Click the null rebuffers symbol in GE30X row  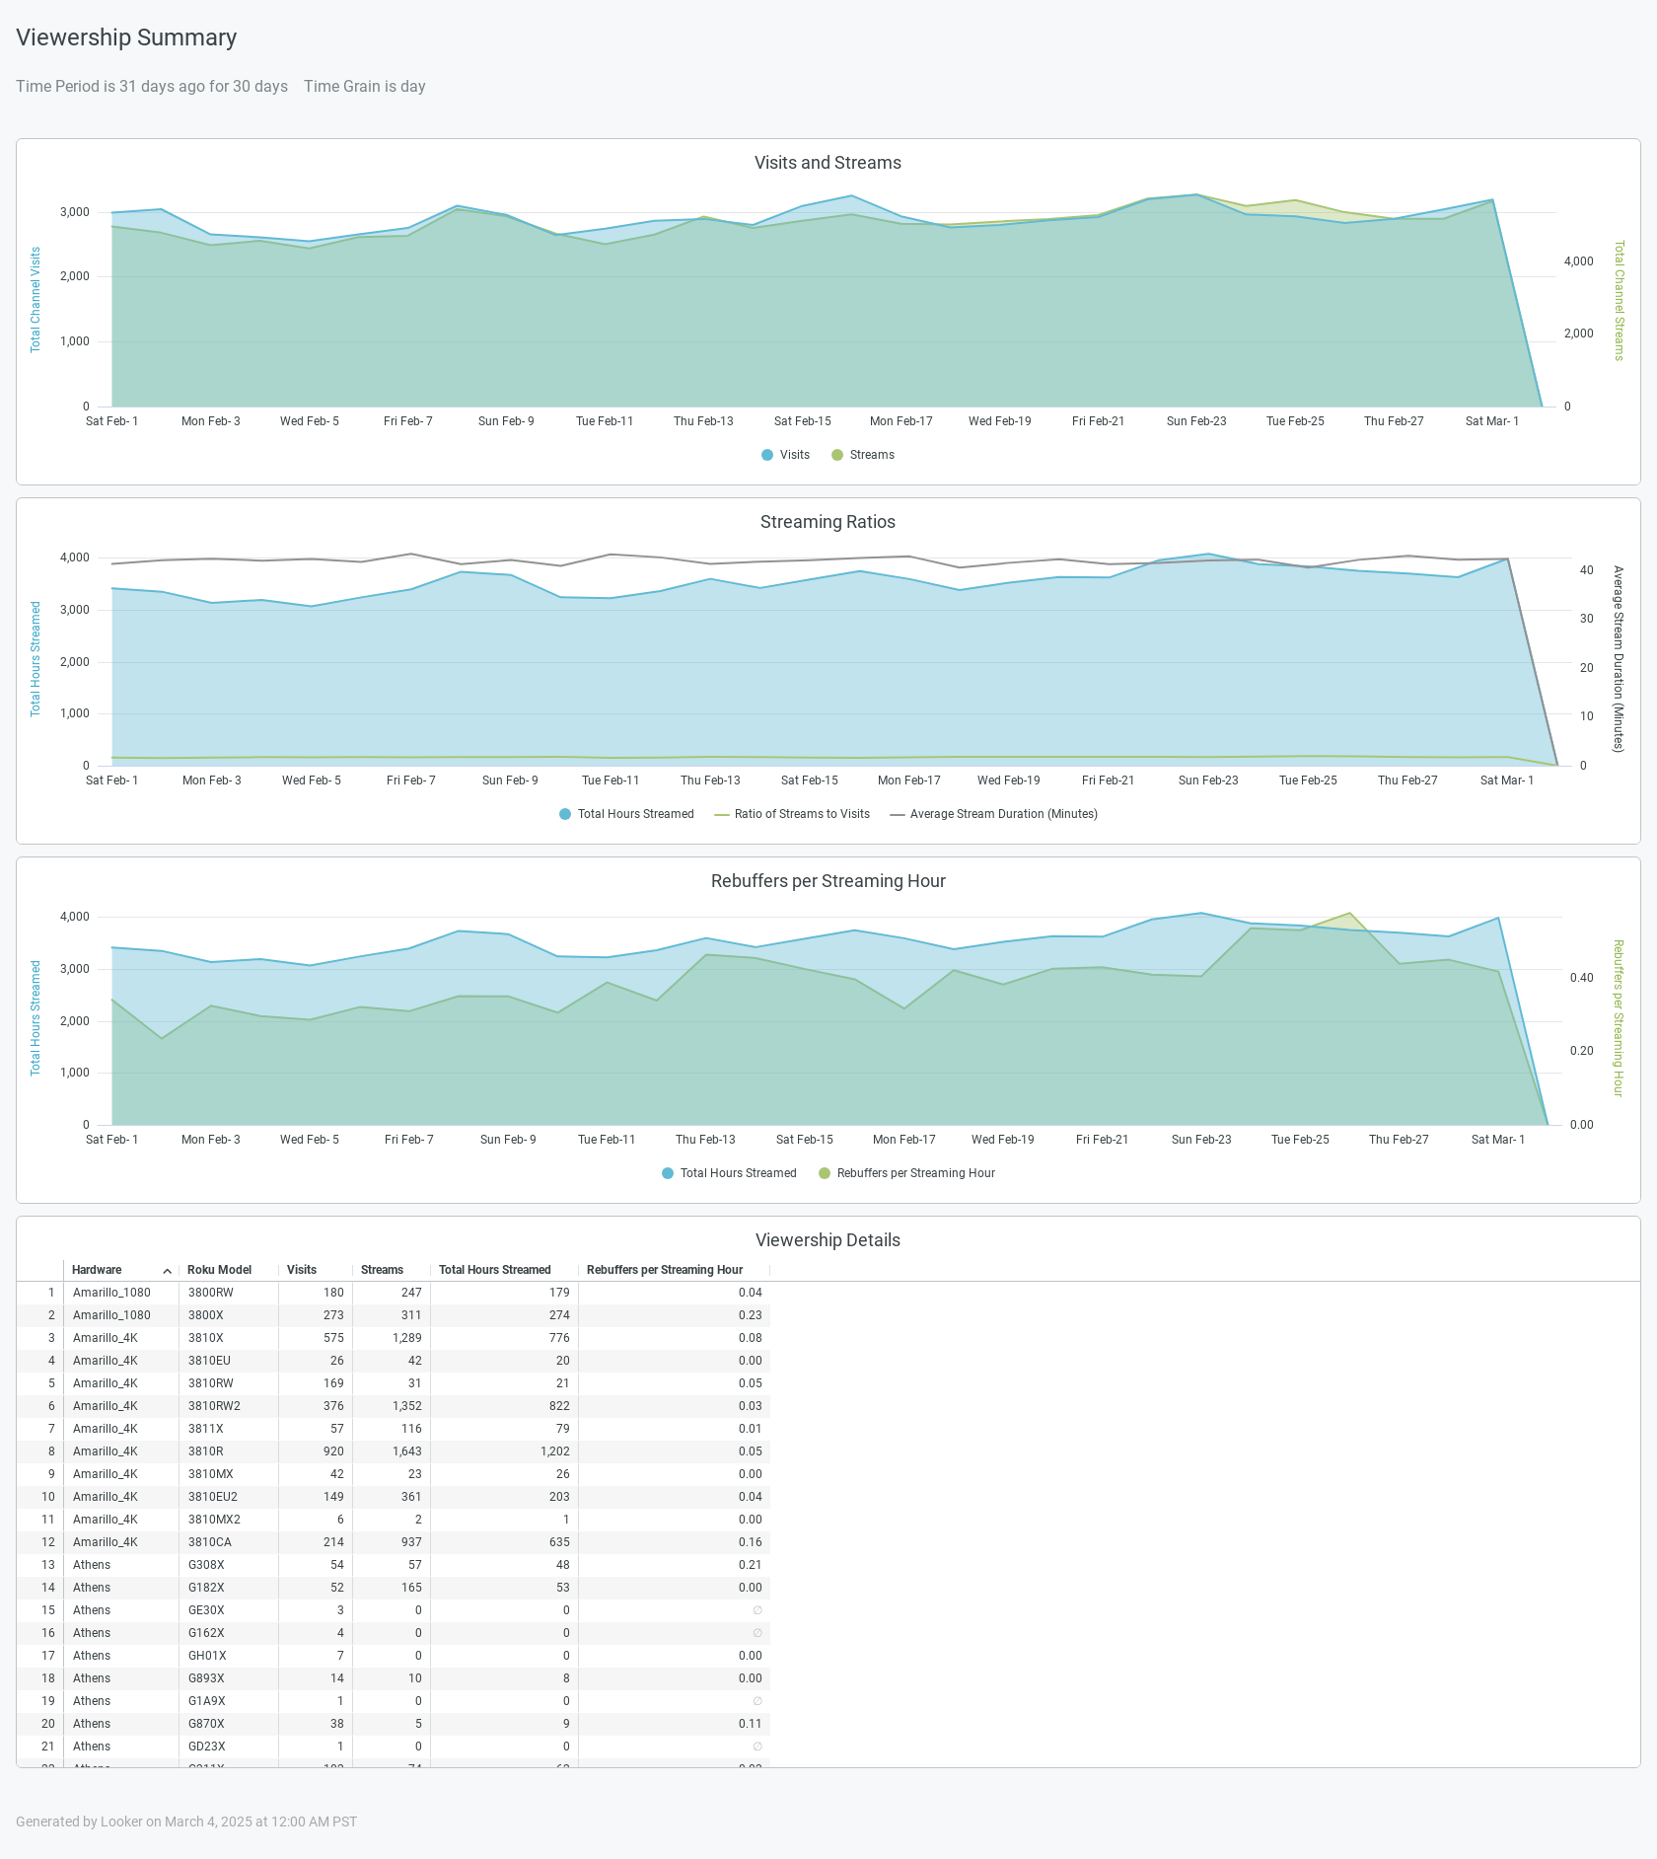coord(756,1610)
